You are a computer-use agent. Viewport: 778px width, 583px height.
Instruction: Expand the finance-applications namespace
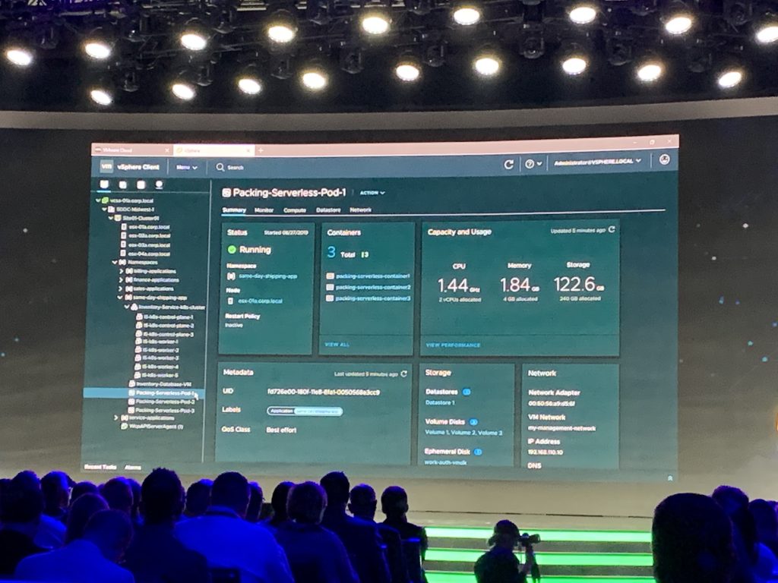click(121, 280)
